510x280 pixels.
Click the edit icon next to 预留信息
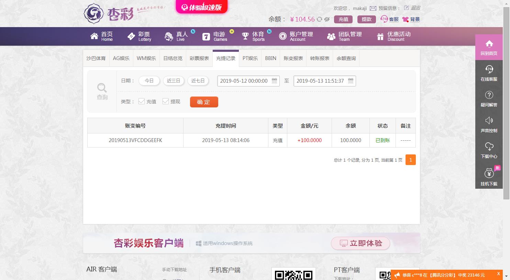pyautogui.click(x=407, y=8)
